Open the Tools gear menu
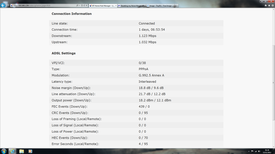Image resolution: width=275 pixels, height=154 pixels. [273, 5]
